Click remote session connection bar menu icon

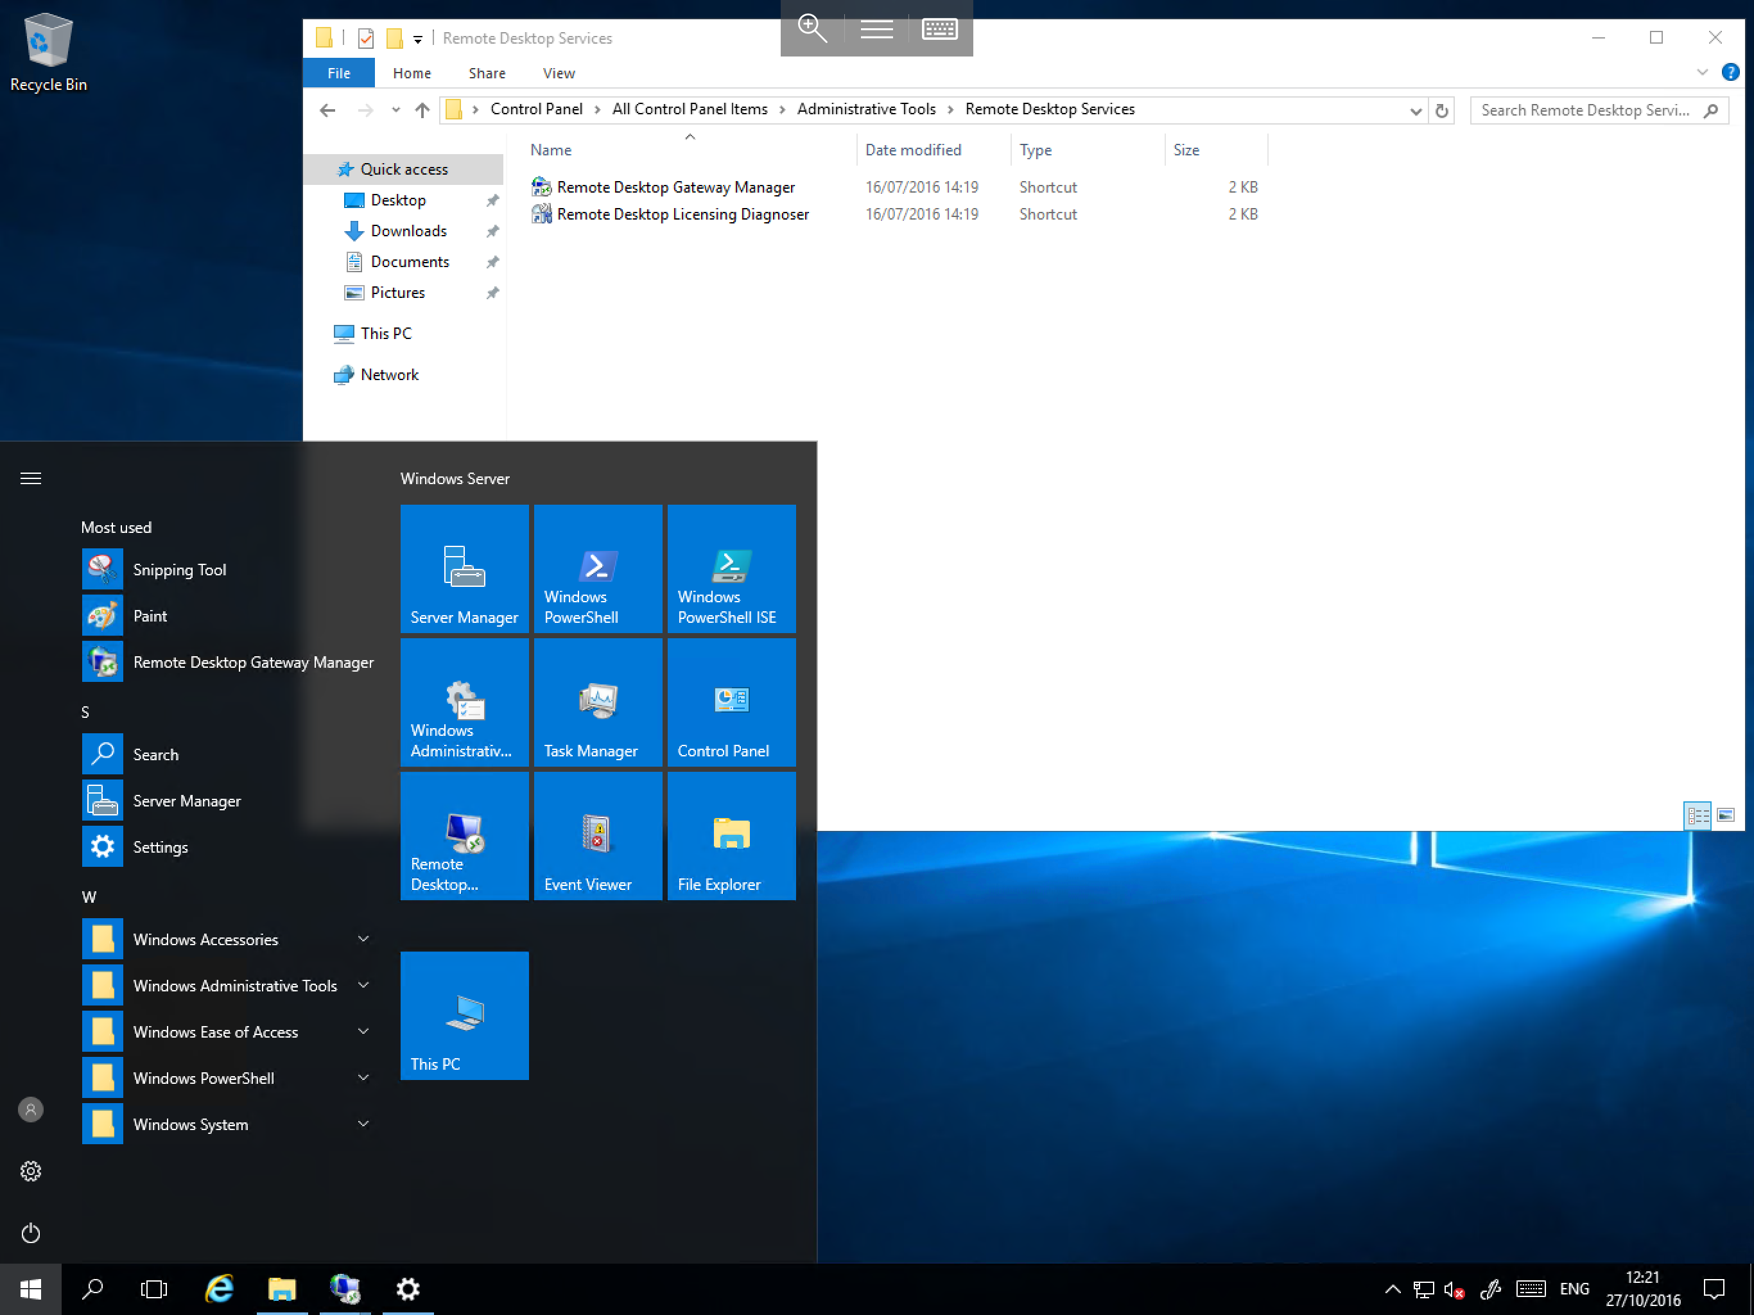(876, 28)
